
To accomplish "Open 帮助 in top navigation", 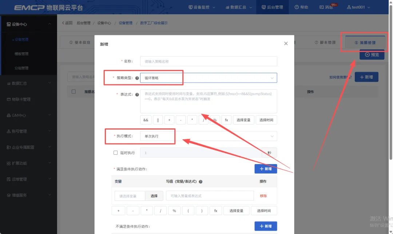I will pos(301,7).
